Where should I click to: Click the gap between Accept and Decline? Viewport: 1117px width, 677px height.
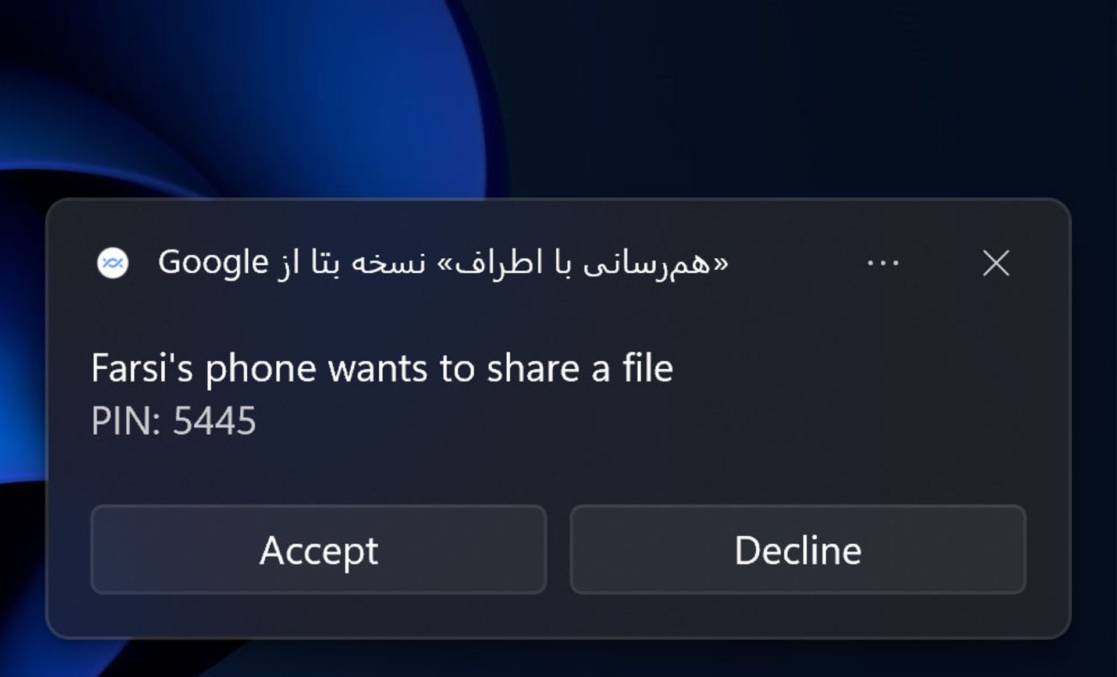click(558, 550)
